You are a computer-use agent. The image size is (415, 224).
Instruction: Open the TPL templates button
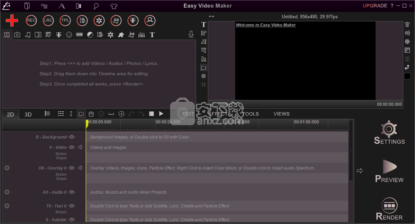65,21
